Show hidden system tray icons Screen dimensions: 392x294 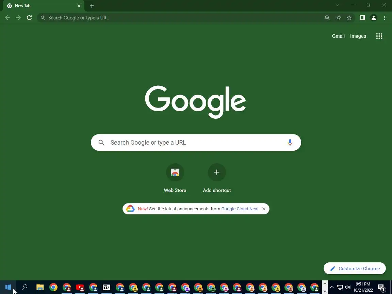(332, 287)
